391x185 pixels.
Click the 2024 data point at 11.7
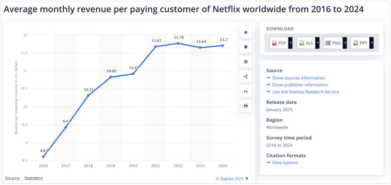point(223,46)
